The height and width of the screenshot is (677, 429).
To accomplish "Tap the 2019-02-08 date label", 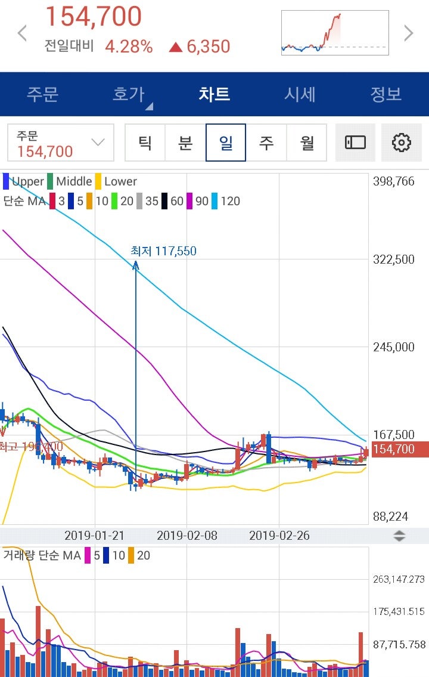I will [x=187, y=536].
